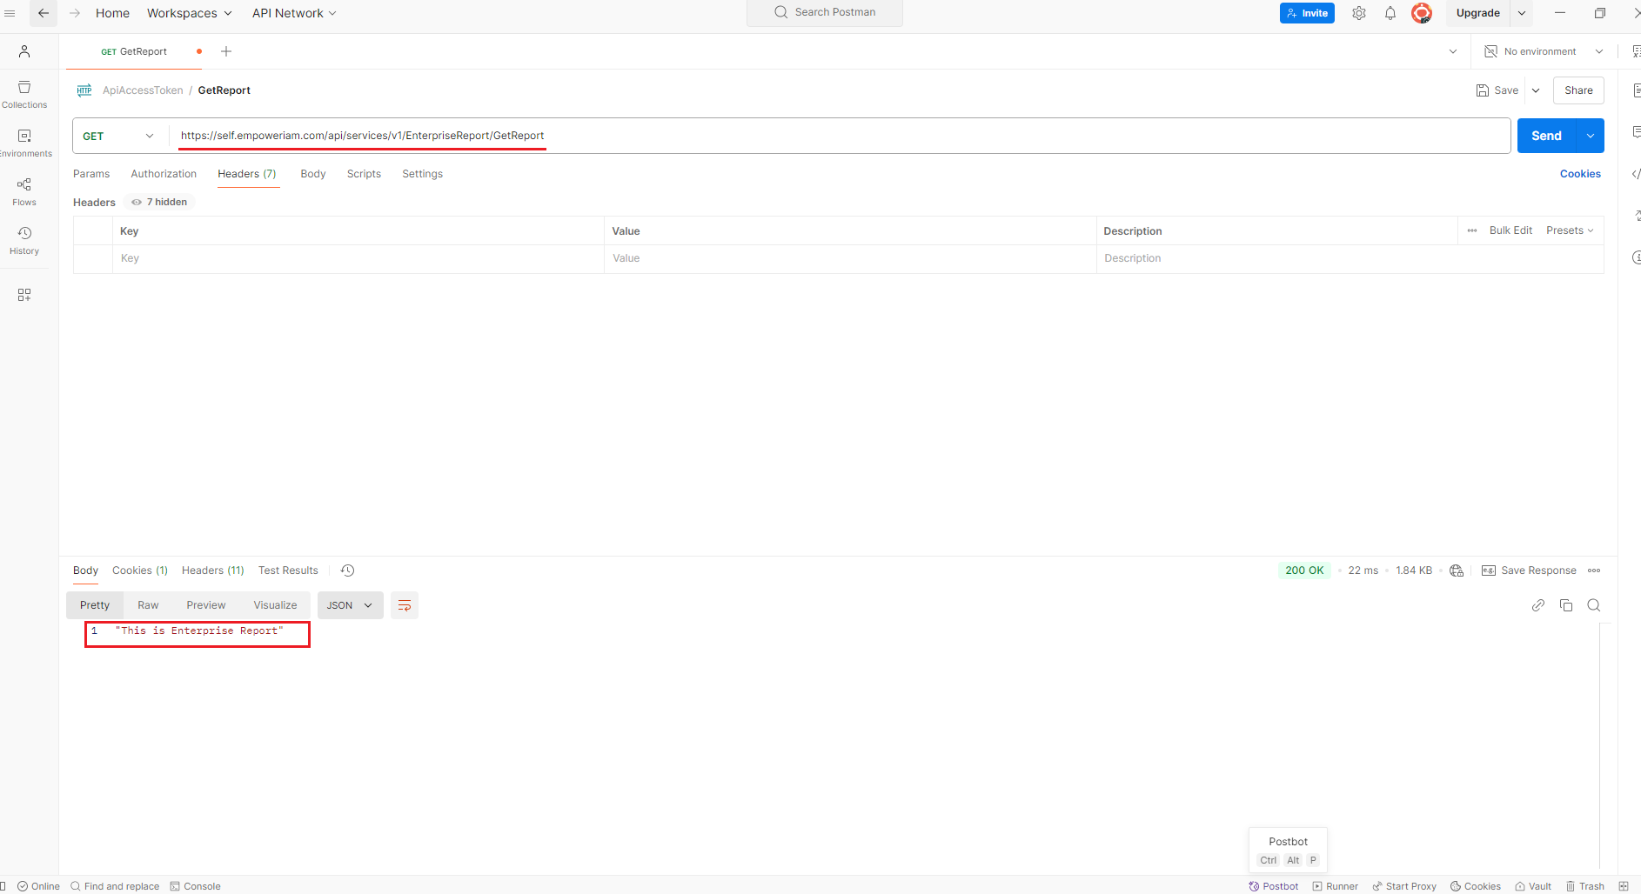Click the Cookies link under Send
The height and width of the screenshot is (894, 1641).
point(1580,174)
